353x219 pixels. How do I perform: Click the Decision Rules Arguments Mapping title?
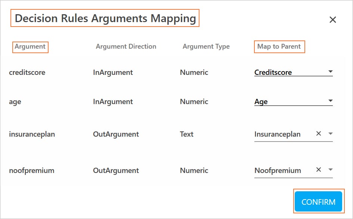(105, 19)
